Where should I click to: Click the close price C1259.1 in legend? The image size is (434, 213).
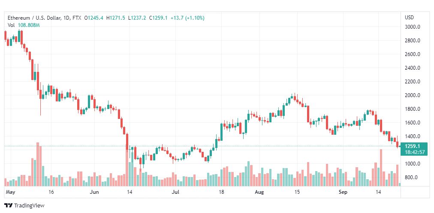coord(158,18)
